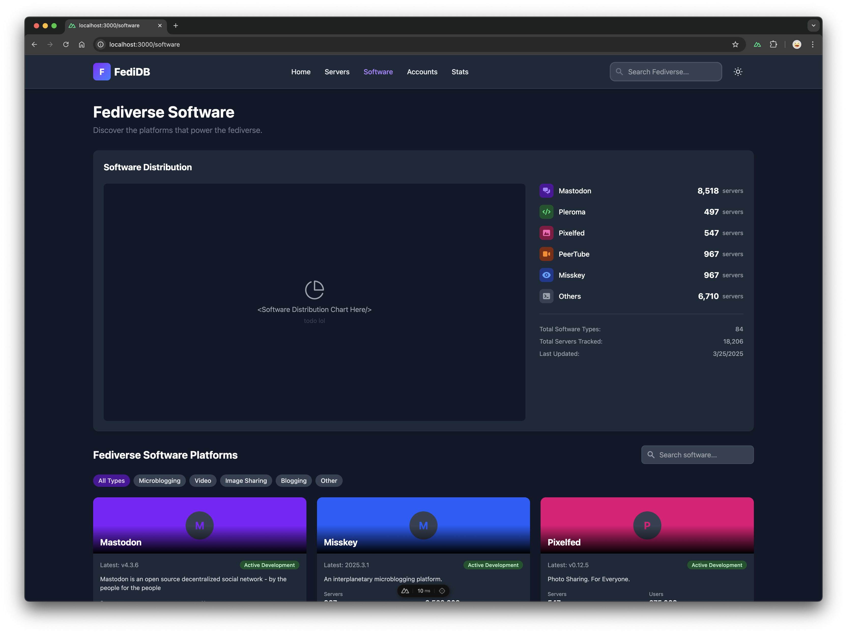Click the browser home icon
This screenshot has width=847, height=634.
pyautogui.click(x=82, y=45)
